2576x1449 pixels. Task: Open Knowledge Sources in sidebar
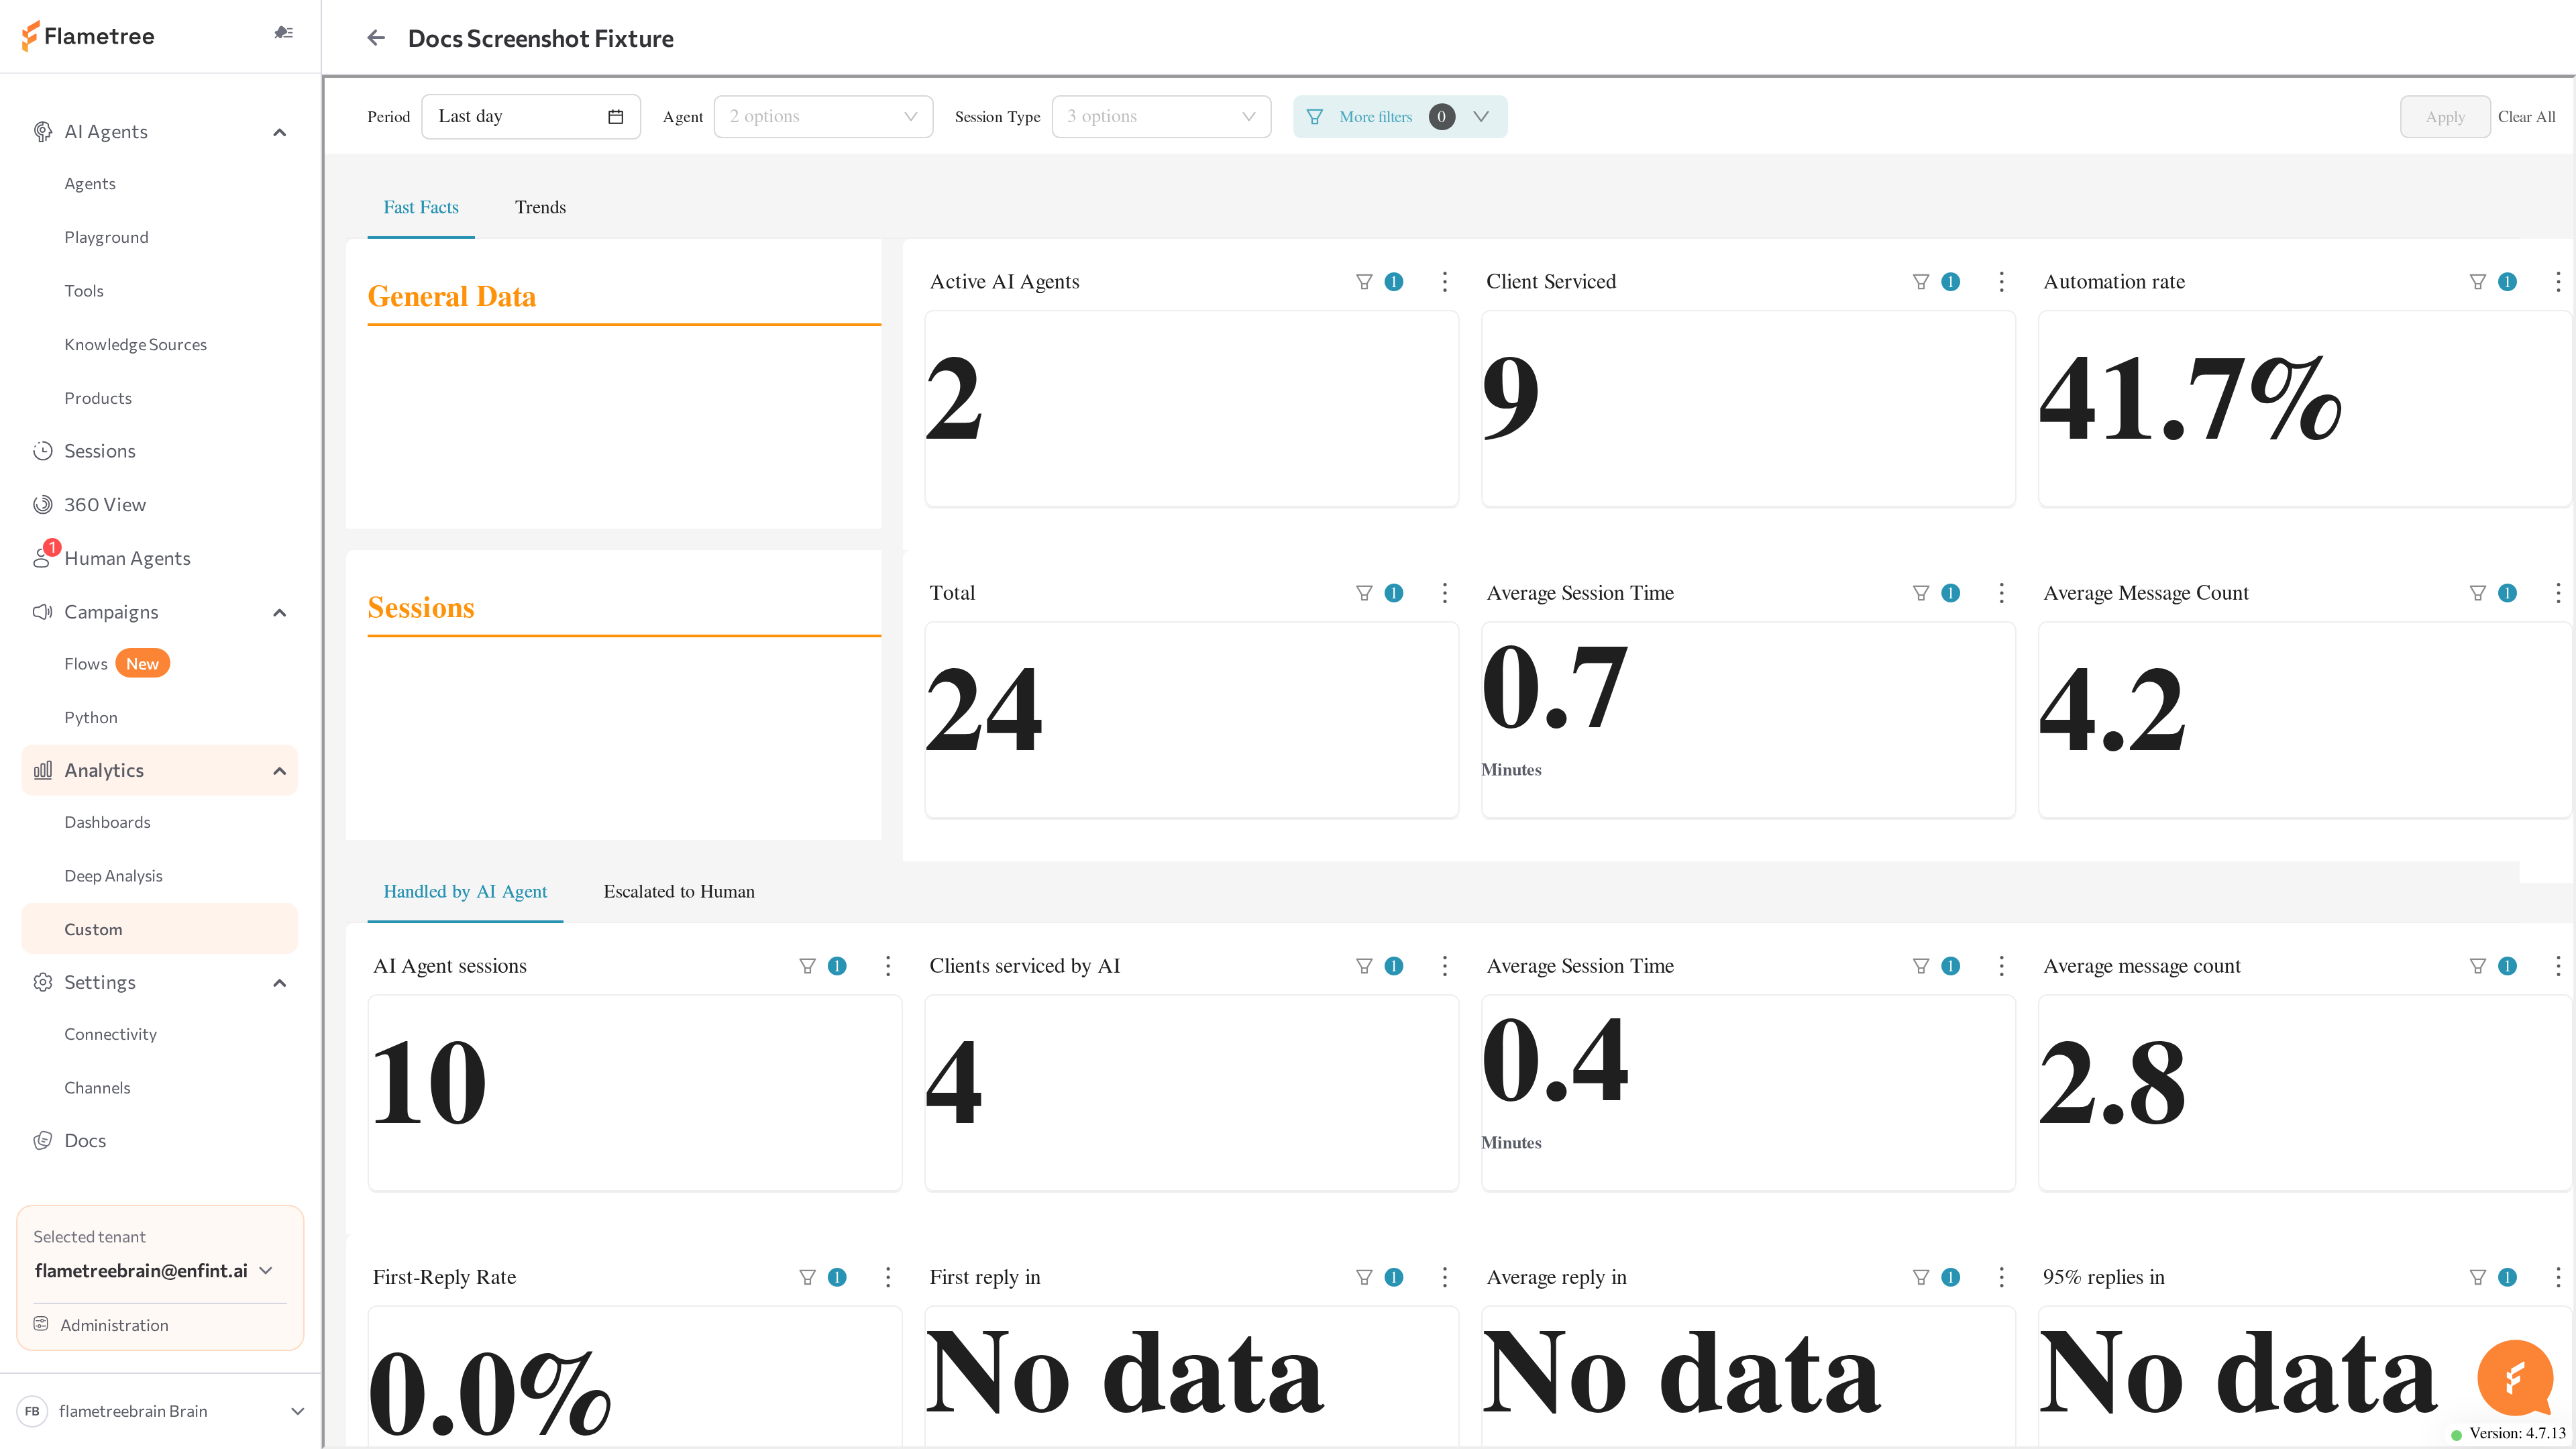click(x=135, y=344)
